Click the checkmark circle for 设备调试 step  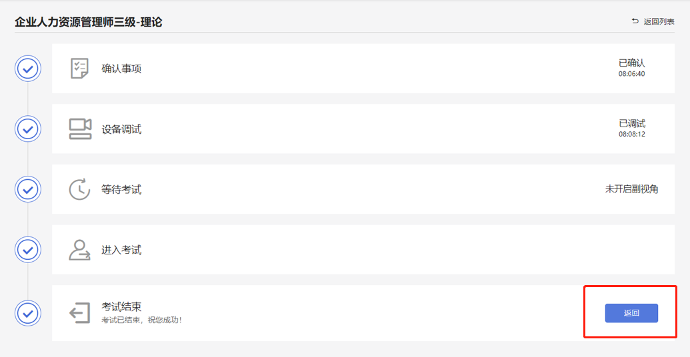point(28,129)
